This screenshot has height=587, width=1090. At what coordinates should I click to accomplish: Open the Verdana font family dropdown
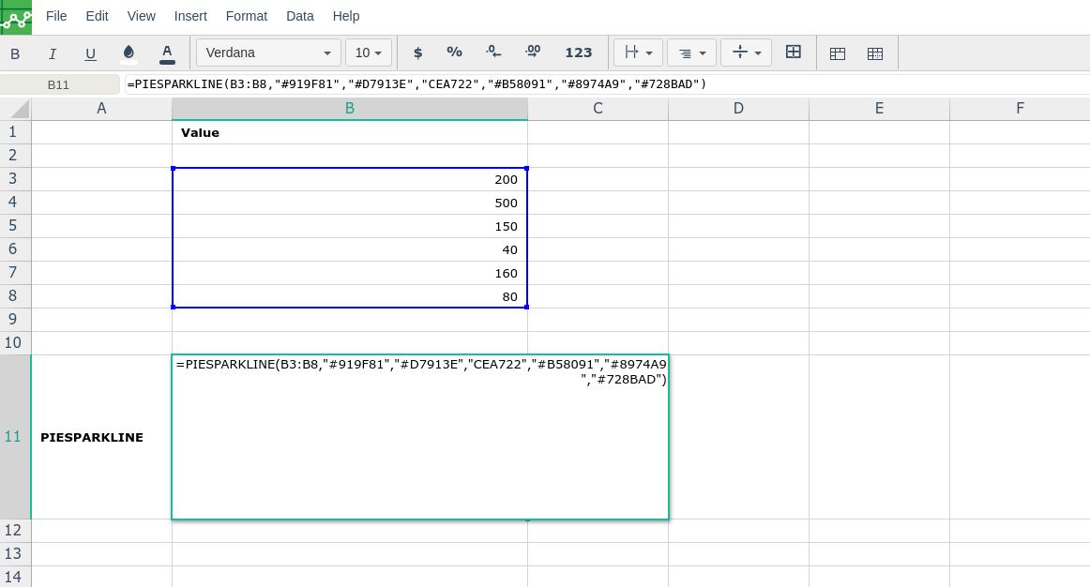click(x=267, y=53)
